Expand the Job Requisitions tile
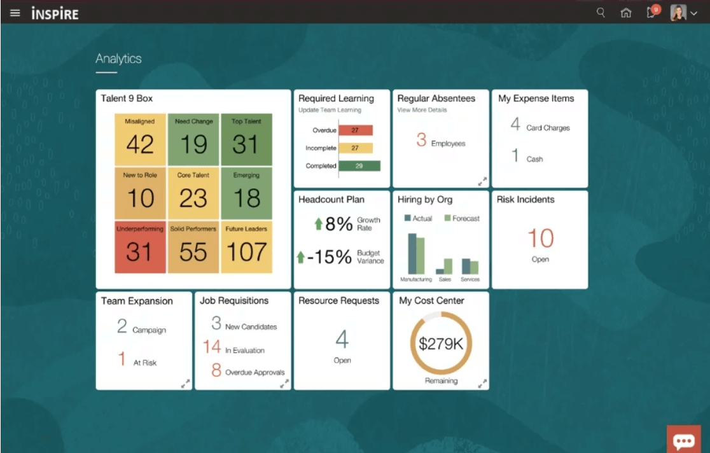 [286, 382]
